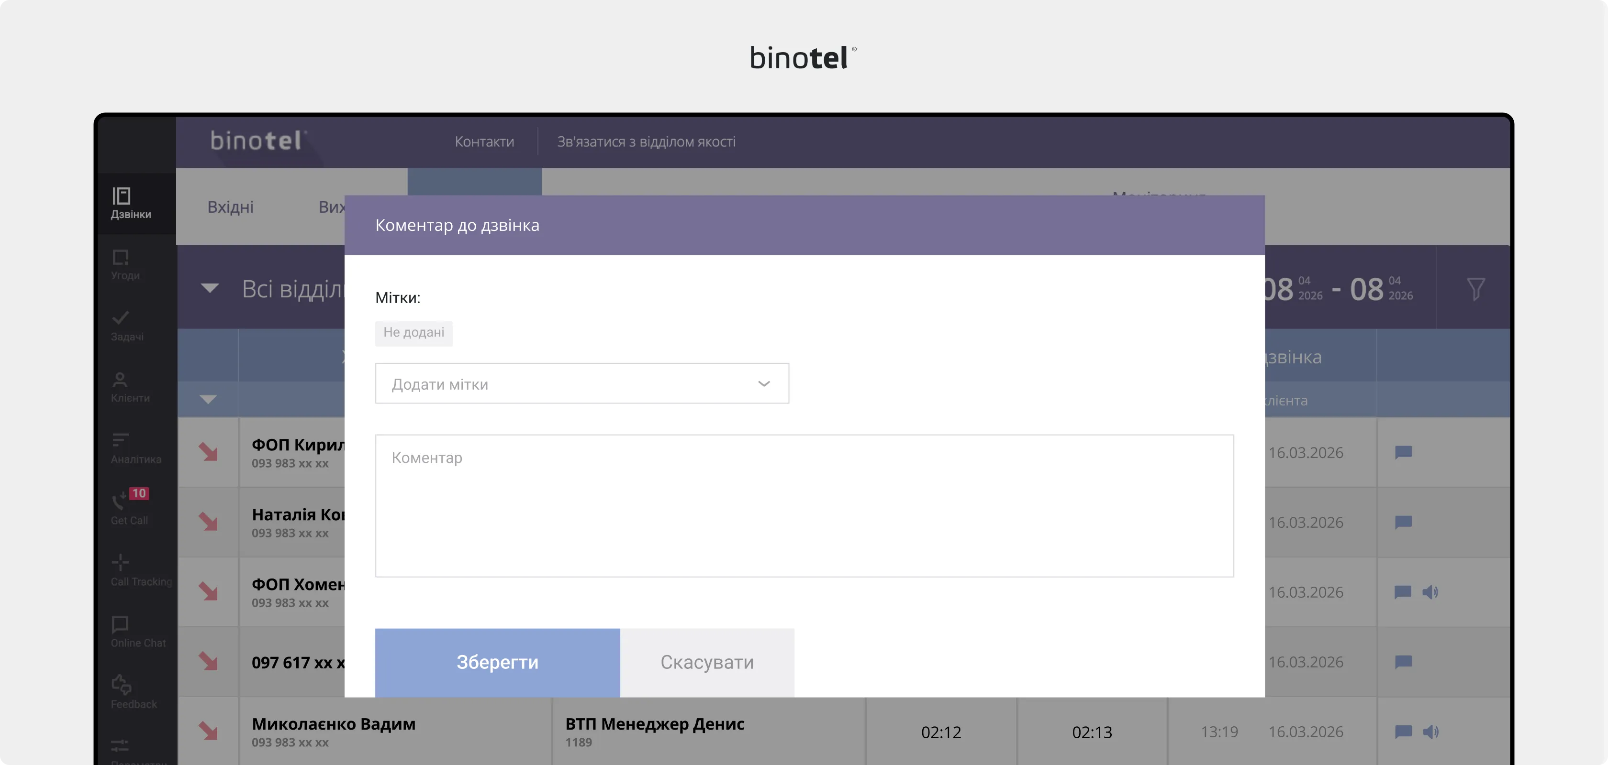Image resolution: width=1608 pixels, height=765 pixels.
Task: Open comment icon for Наталія row
Action: point(1403,522)
